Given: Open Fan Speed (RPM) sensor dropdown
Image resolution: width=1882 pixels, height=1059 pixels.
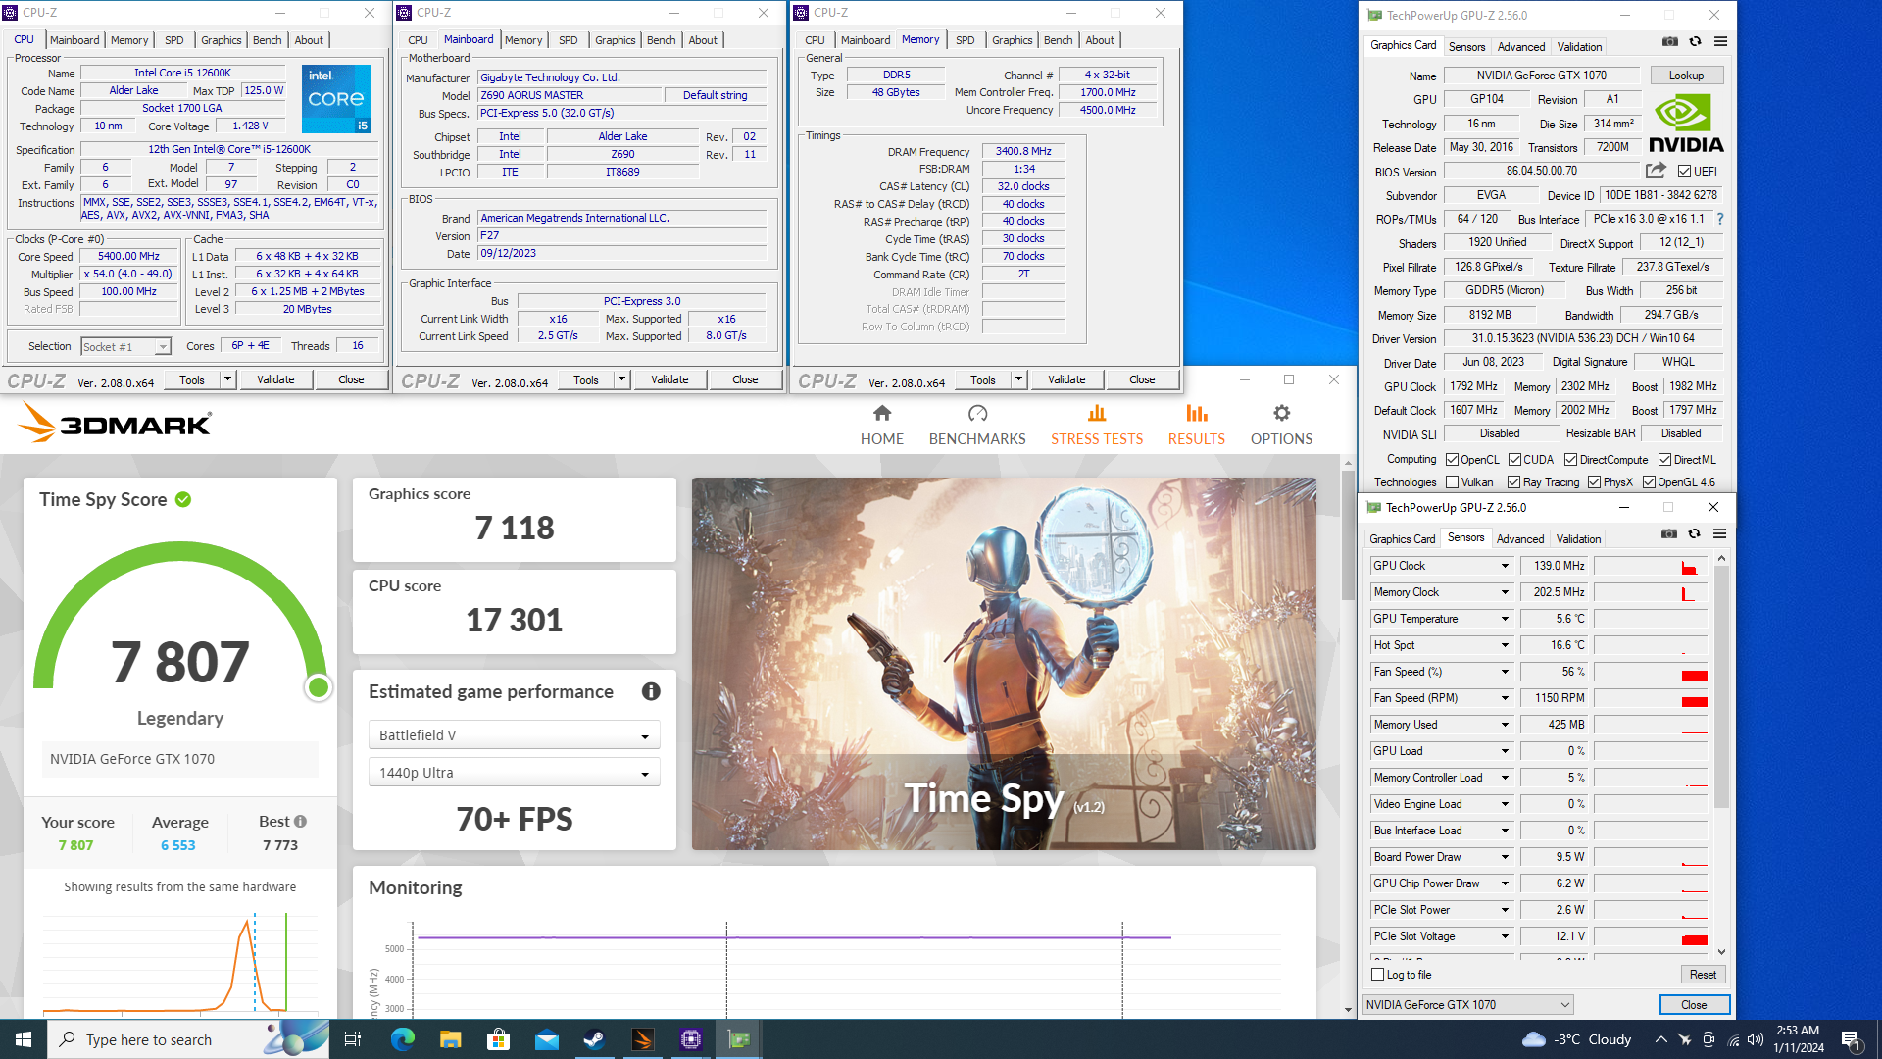Looking at the screenshot, I should click(x=1505, y=698).
